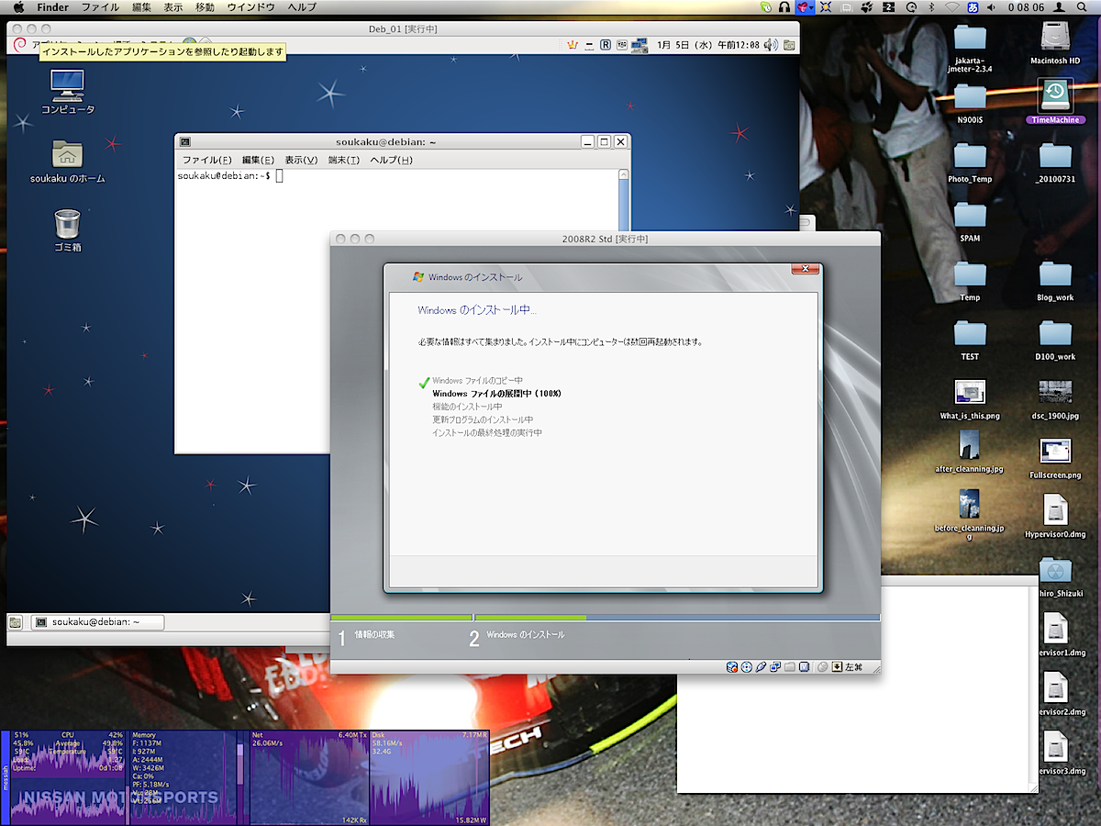Viewport: 1101px width, 826px height.
Task: Click the Debian panel date and time
Action: (707, 44)
